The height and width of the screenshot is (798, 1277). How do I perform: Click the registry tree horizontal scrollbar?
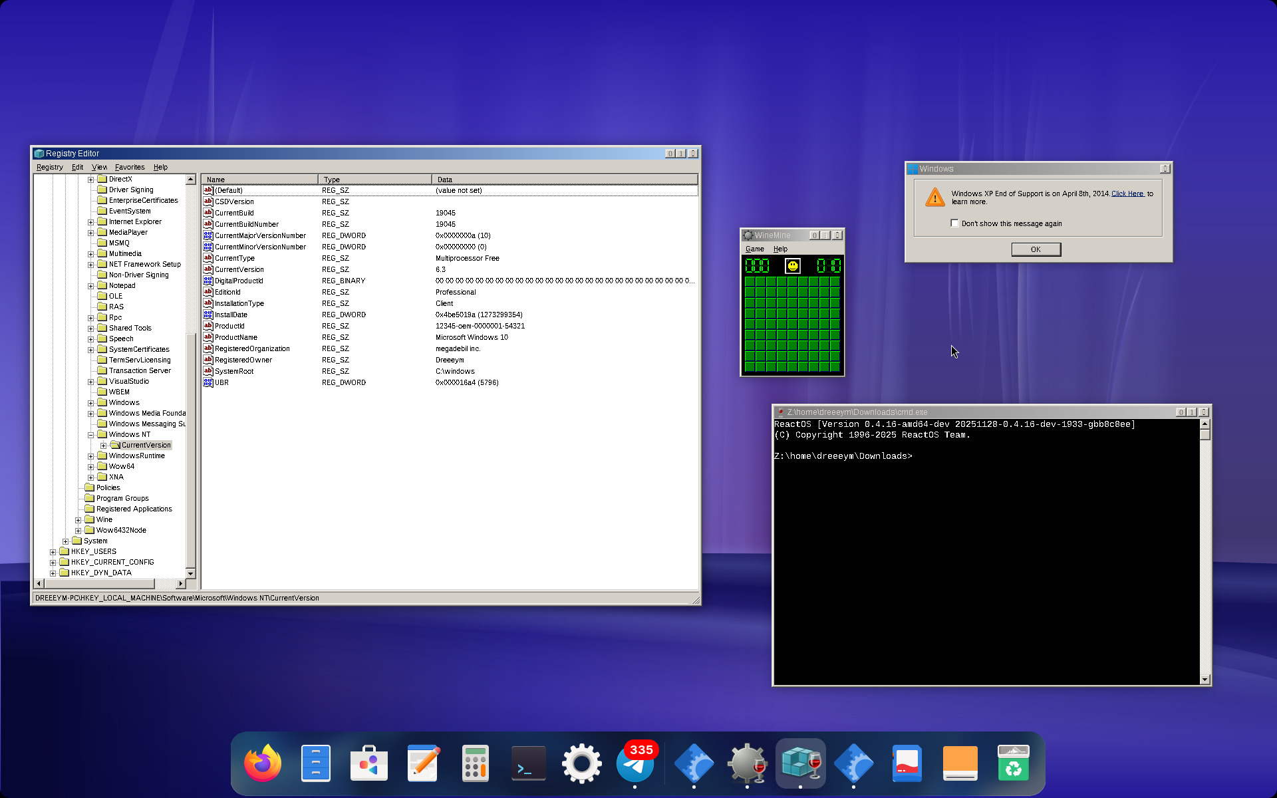[100, 584]
